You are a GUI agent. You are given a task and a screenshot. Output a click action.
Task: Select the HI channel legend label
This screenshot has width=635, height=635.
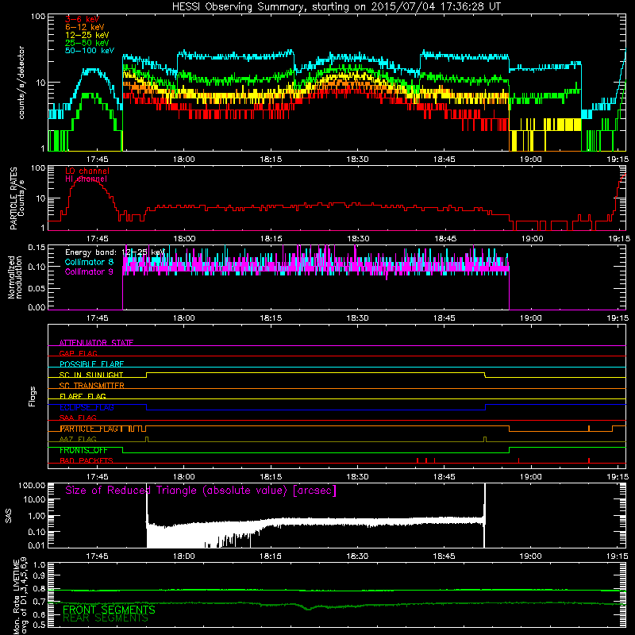87,179
